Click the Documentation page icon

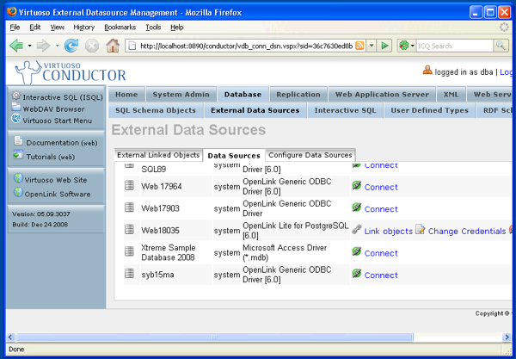pos(18,140)
